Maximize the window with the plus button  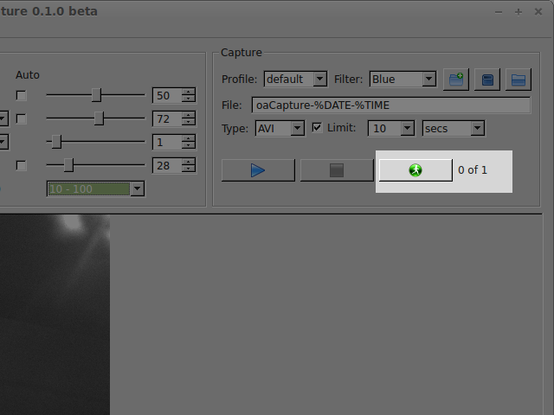(519, 12)
